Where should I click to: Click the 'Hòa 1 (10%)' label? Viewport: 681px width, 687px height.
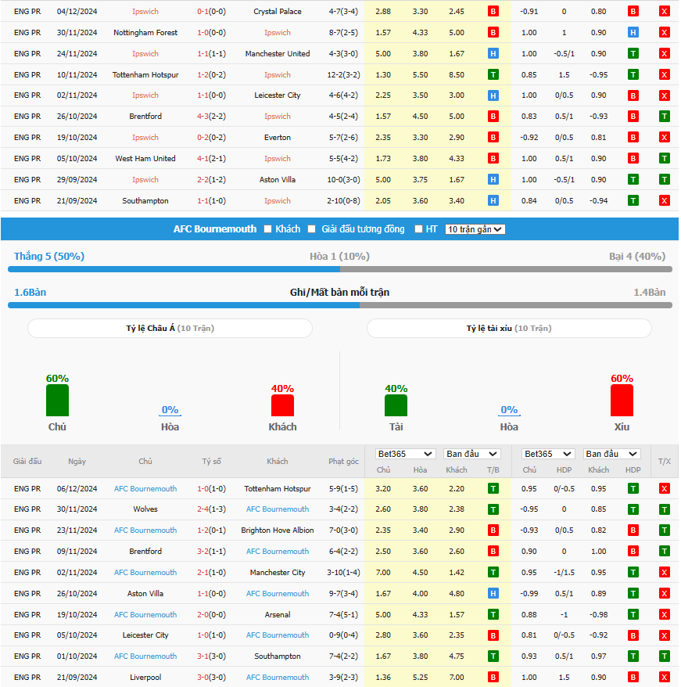coord(339,257)
